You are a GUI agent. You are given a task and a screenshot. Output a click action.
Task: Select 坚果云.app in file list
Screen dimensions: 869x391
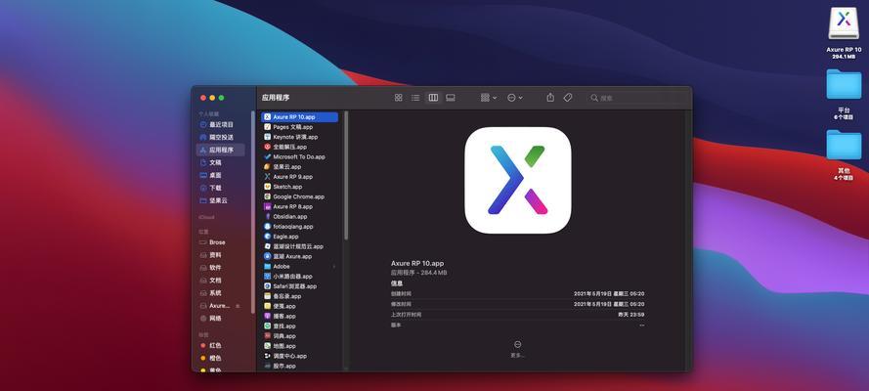300,167
